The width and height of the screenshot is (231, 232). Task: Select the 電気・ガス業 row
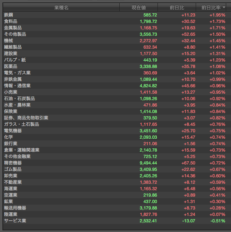[117, 73]
